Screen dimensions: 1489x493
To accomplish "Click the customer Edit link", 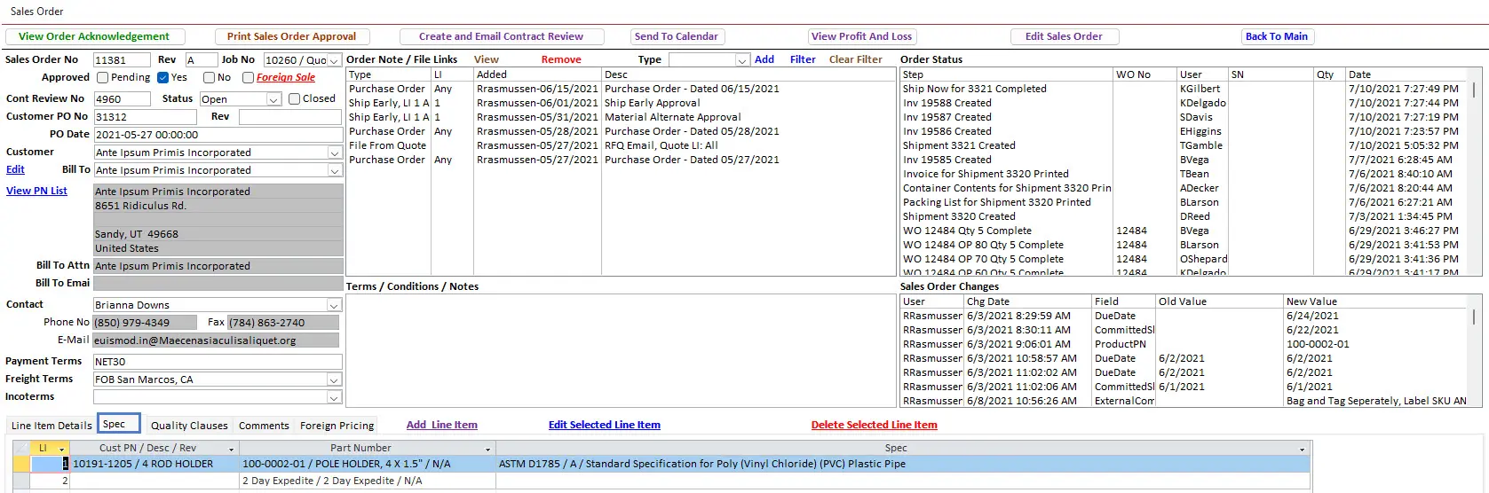I will tap(16, 169).
